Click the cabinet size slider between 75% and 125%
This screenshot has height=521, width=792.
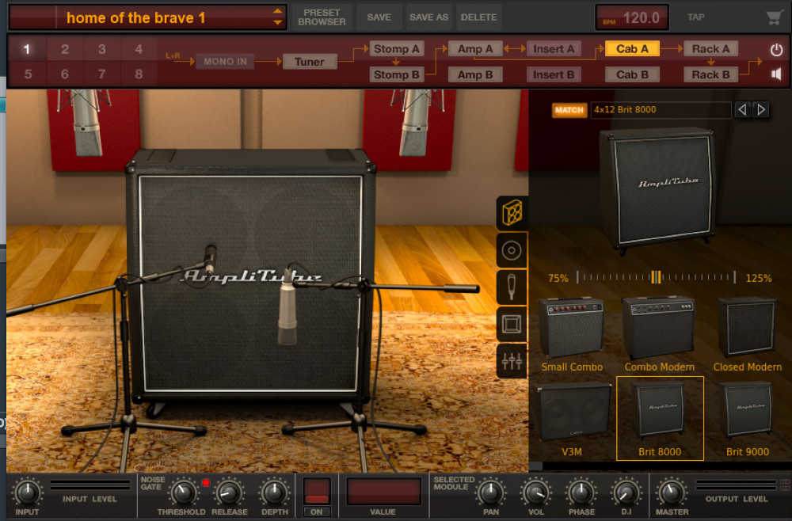click(656, 277)
